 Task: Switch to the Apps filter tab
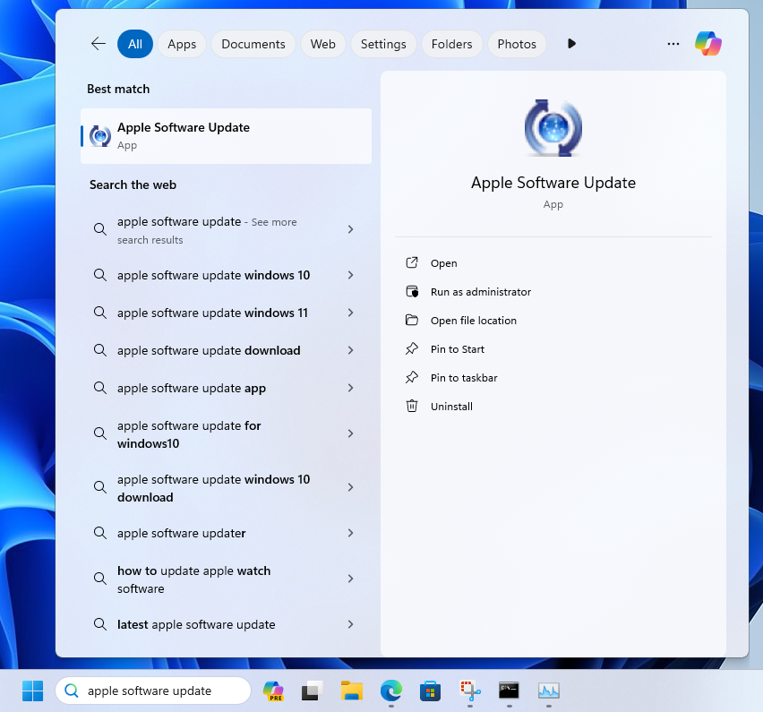point(182,44)
